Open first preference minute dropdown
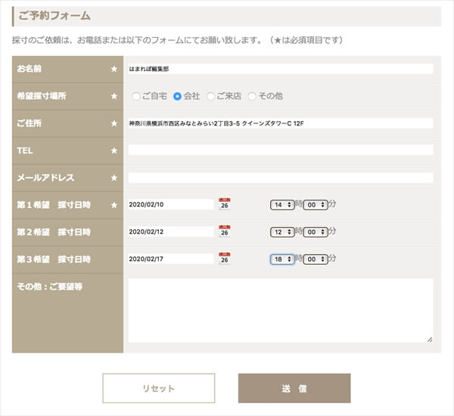Viewport: 454px width, 416px height. click(x=316, y=204)
